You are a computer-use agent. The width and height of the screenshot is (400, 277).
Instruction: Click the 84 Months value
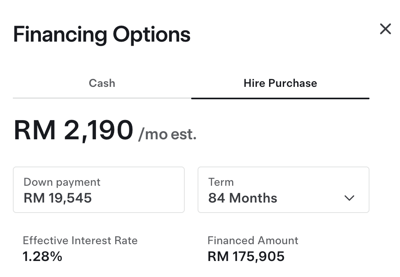pyautogui.click(x=243, y=198)
